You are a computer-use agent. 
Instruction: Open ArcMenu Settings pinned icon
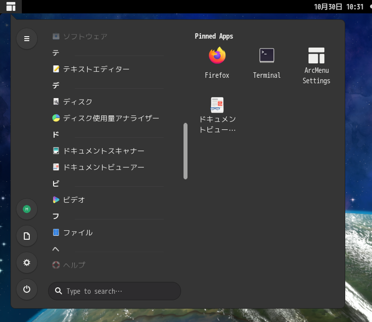click(x=316, y=65)
